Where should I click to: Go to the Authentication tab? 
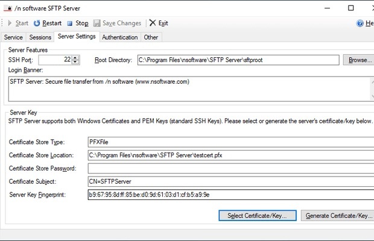[x=119, y=37]
